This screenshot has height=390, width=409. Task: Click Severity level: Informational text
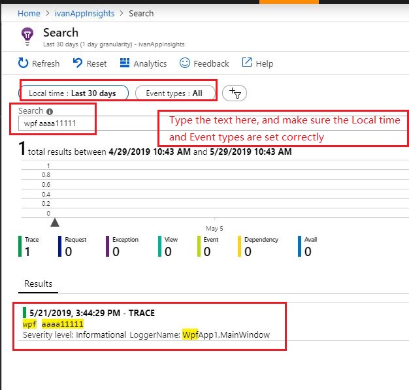74,335
